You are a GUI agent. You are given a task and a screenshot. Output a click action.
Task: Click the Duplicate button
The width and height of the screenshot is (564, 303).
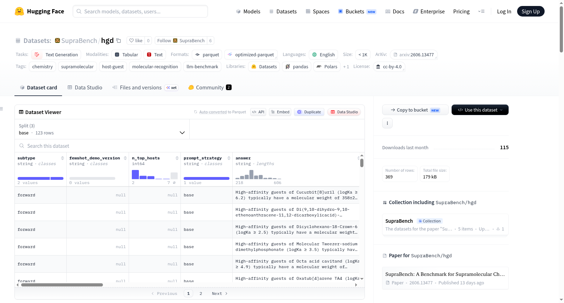309,112
